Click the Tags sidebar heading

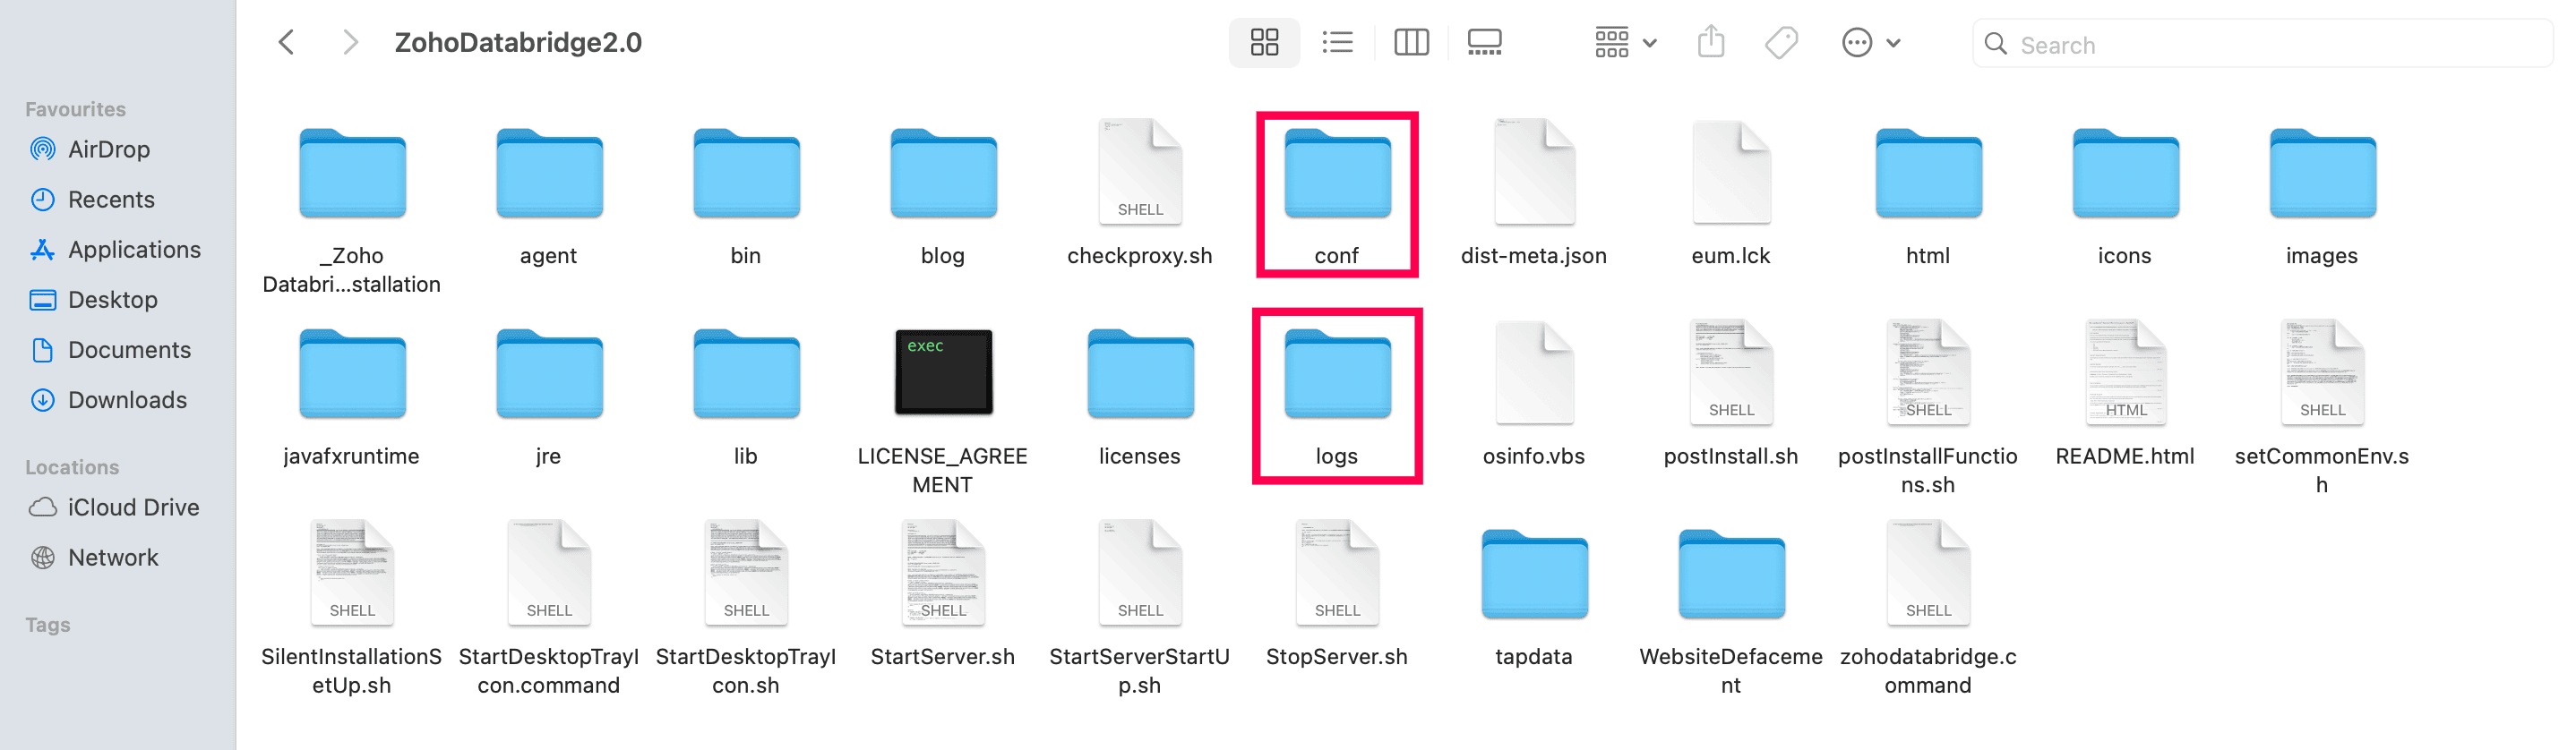tap(48, 626)
